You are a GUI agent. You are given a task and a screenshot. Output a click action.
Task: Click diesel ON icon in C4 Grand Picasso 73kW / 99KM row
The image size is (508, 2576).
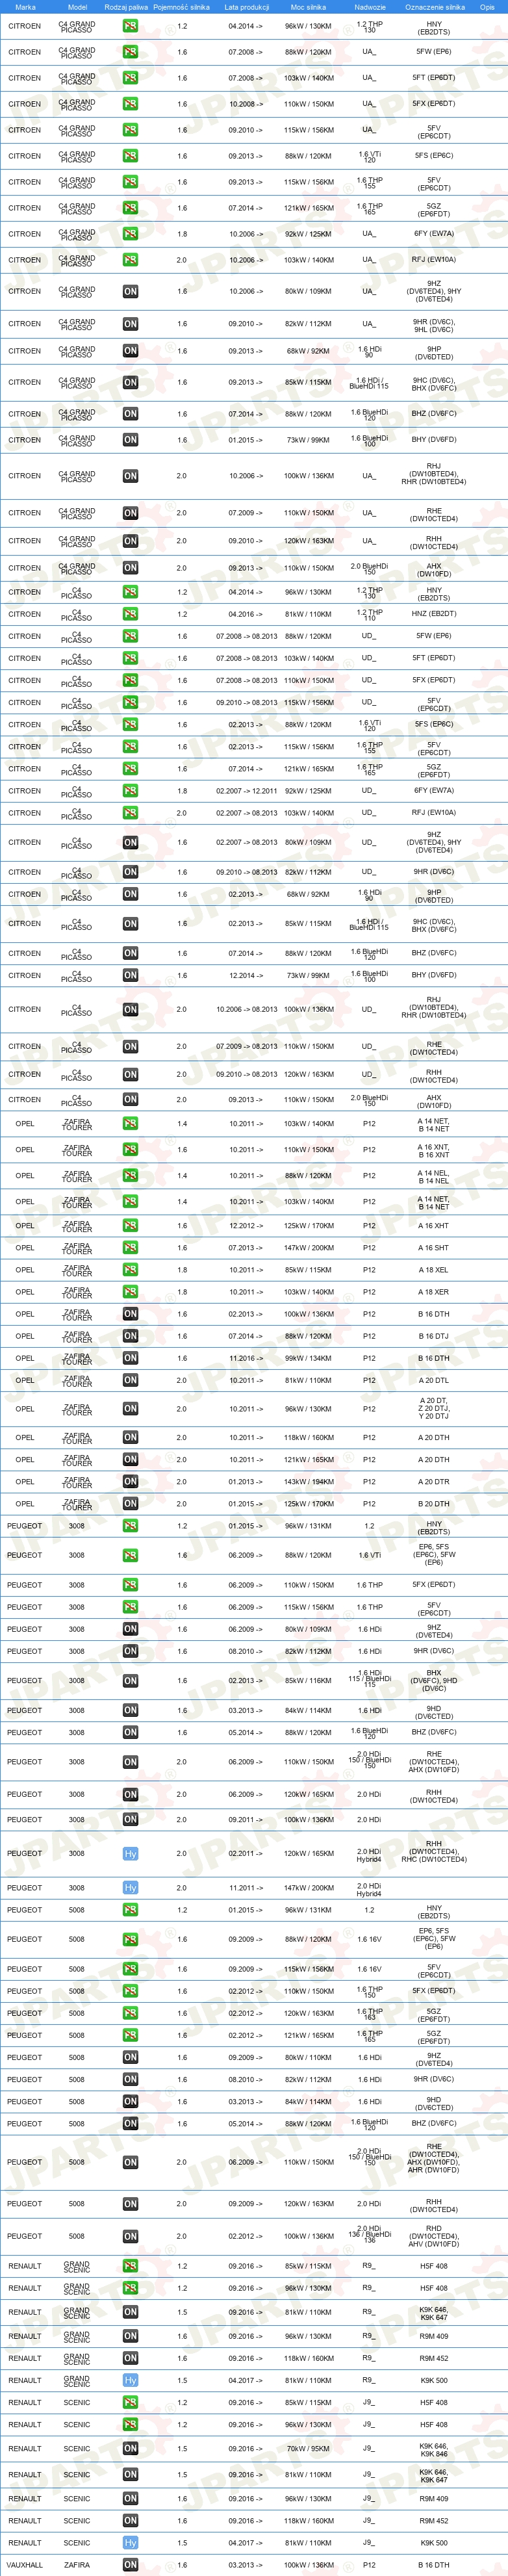(130, 440)
